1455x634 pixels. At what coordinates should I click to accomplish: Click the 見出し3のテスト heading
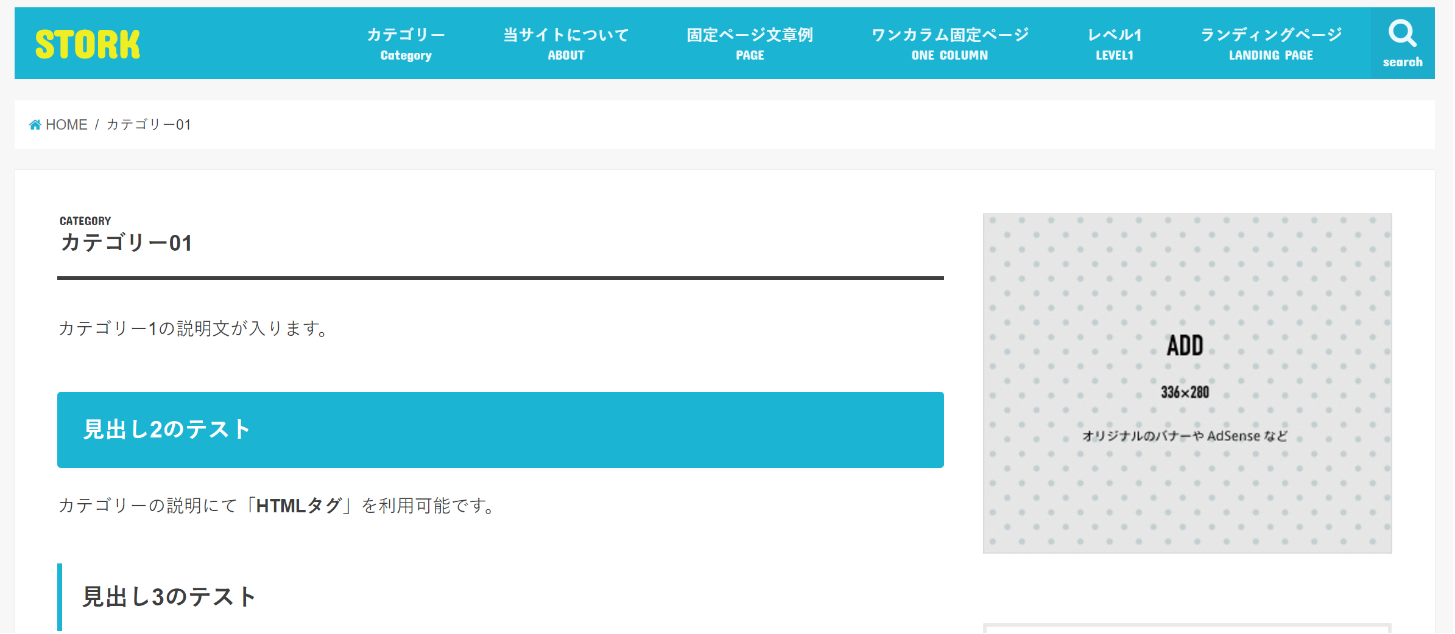169,597
